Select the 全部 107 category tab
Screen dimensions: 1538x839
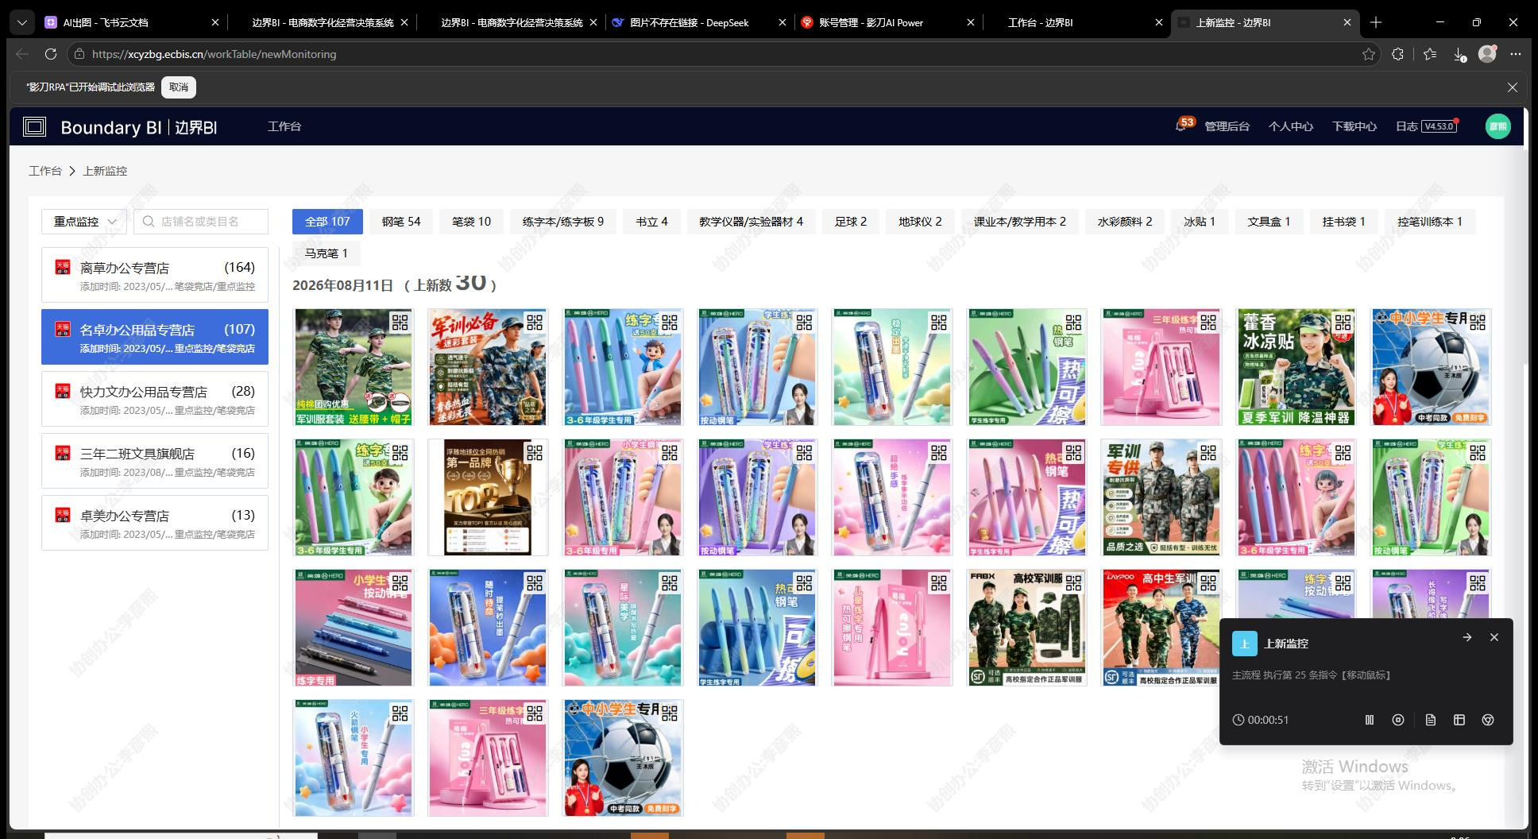pos(327,222)
